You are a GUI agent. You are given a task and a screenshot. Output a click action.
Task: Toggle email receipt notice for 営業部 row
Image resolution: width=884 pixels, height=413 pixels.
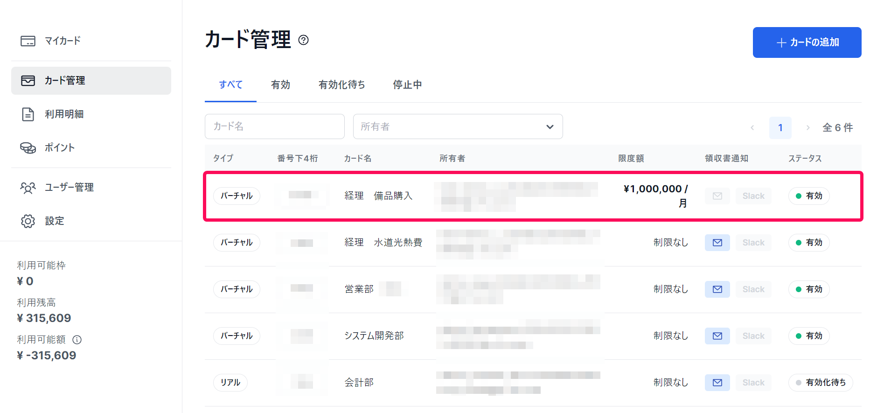[717, 289]
